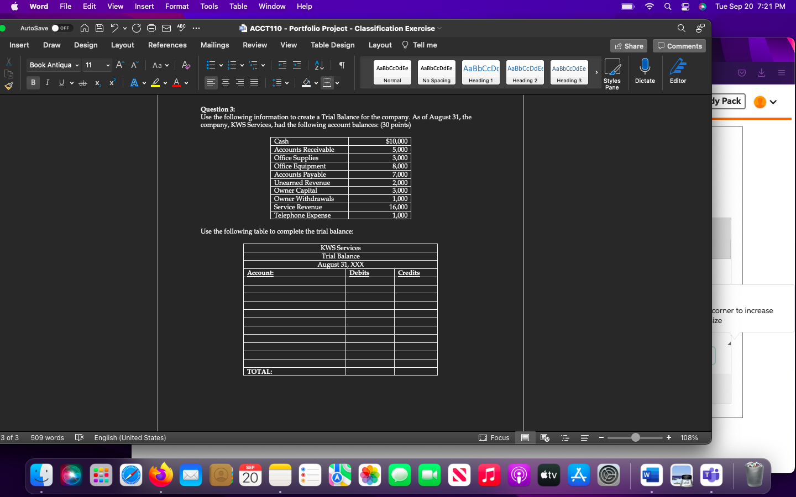The image size is (796, 497).
Task: Increase the paragraph indent
Action: coord(297,65)
